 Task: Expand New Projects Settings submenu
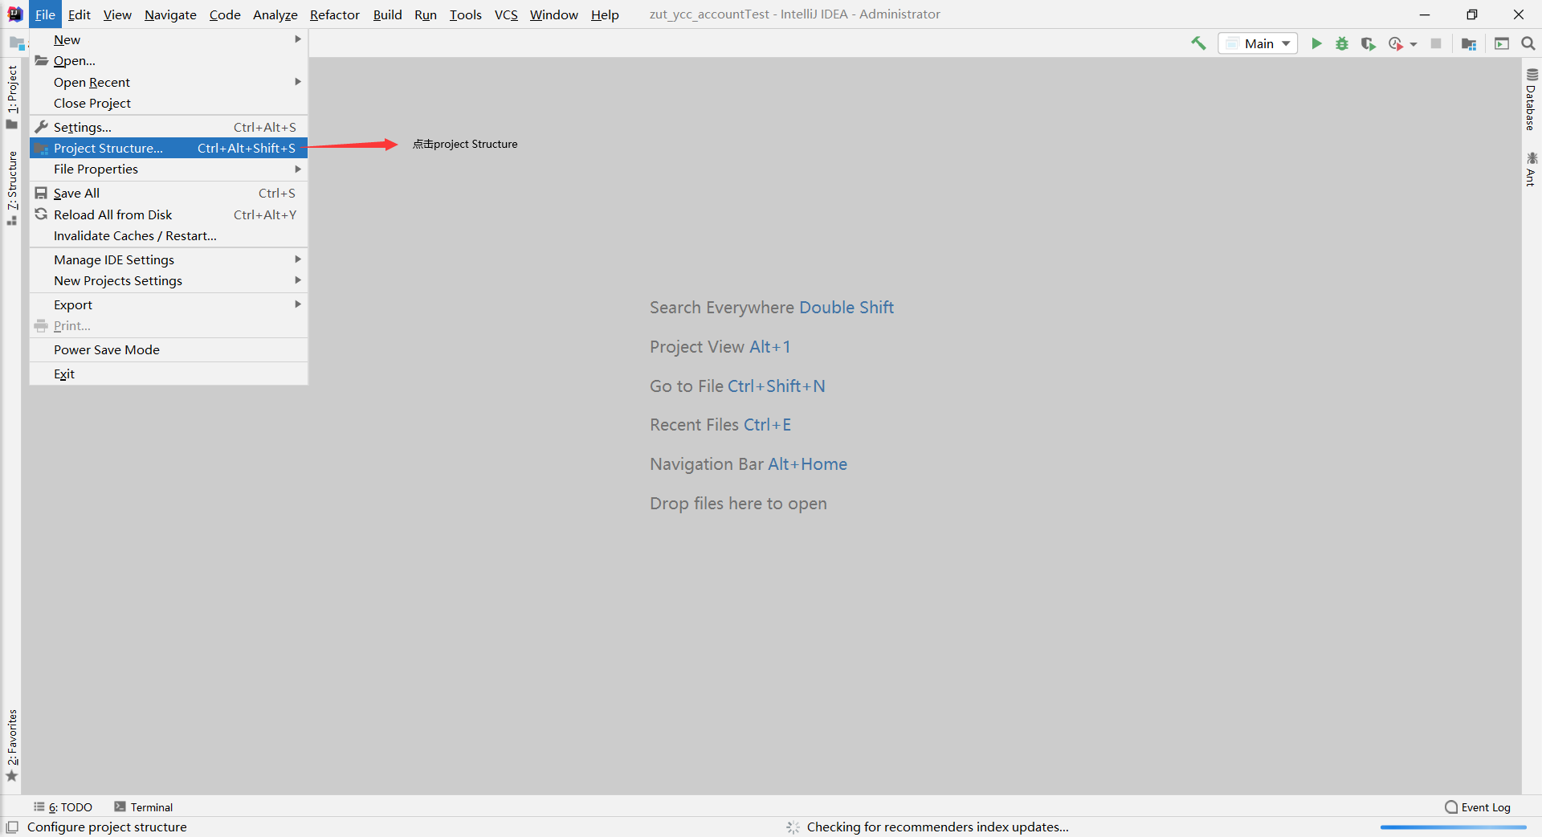(169, 280)
